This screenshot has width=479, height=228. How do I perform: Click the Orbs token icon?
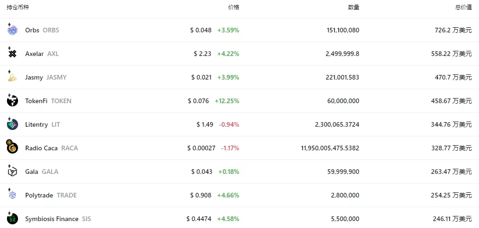click(12, 31)
